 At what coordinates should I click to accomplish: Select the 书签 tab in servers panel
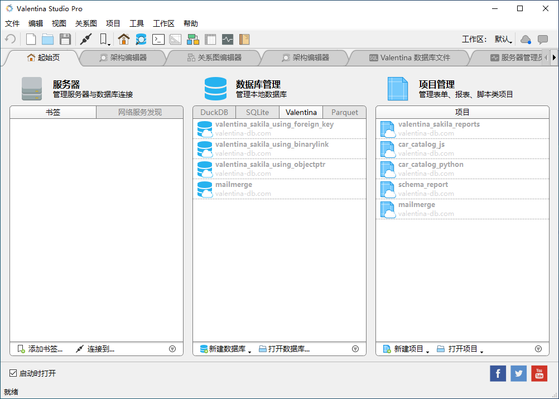pyautogui.click(x=53, y=112)
